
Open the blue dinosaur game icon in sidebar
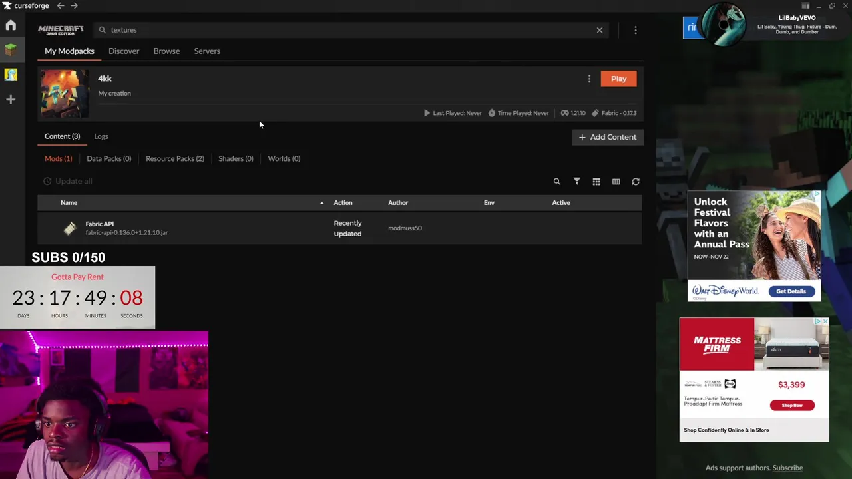coord(11,75)
